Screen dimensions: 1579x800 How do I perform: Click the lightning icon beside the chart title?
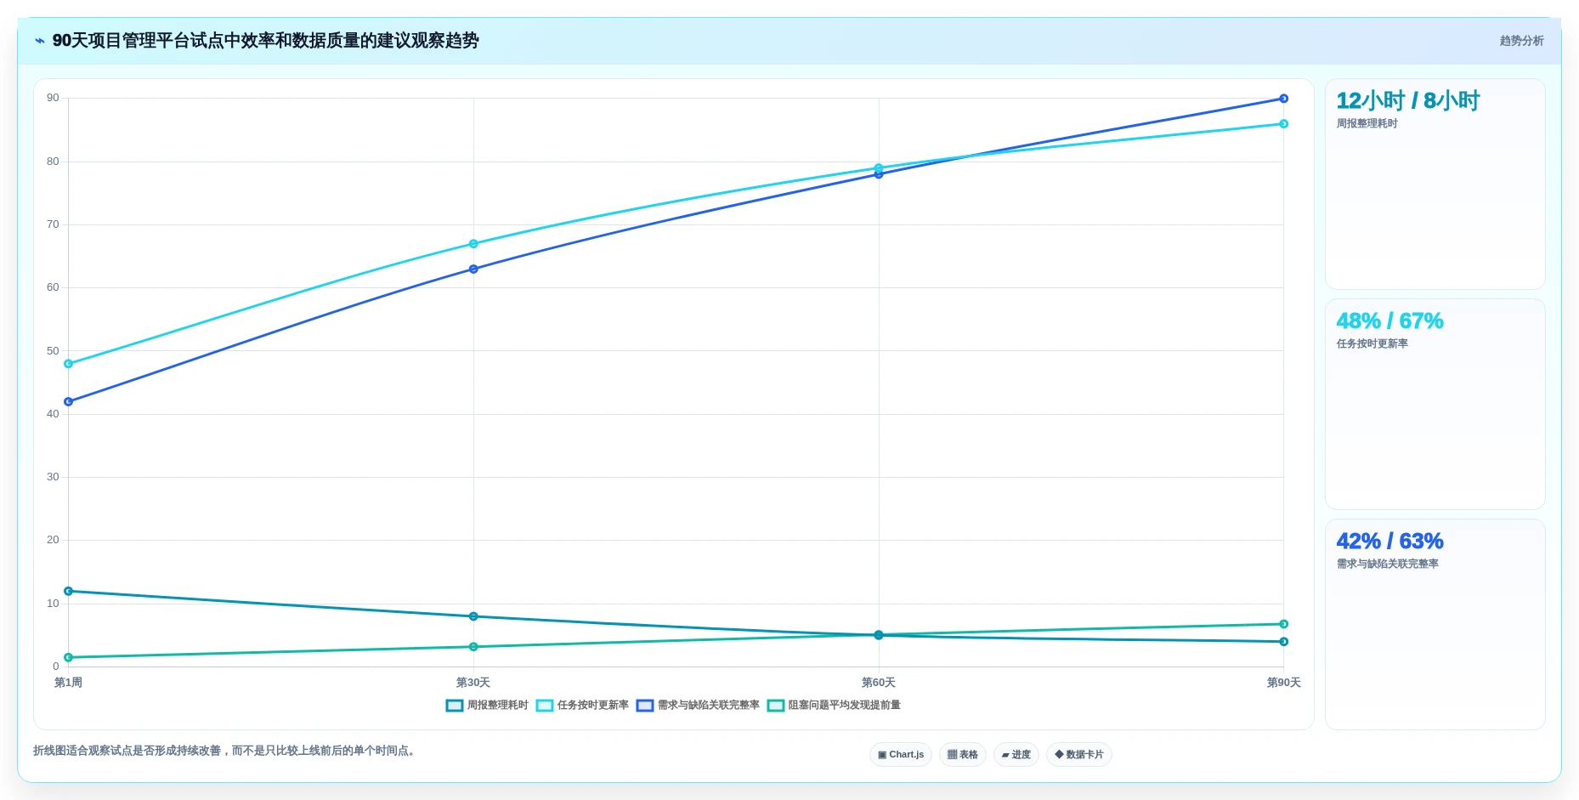[40, 41]
